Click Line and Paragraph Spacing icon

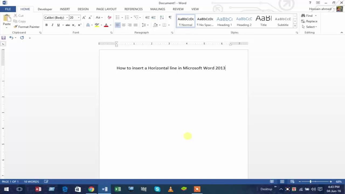coord(144,25)
